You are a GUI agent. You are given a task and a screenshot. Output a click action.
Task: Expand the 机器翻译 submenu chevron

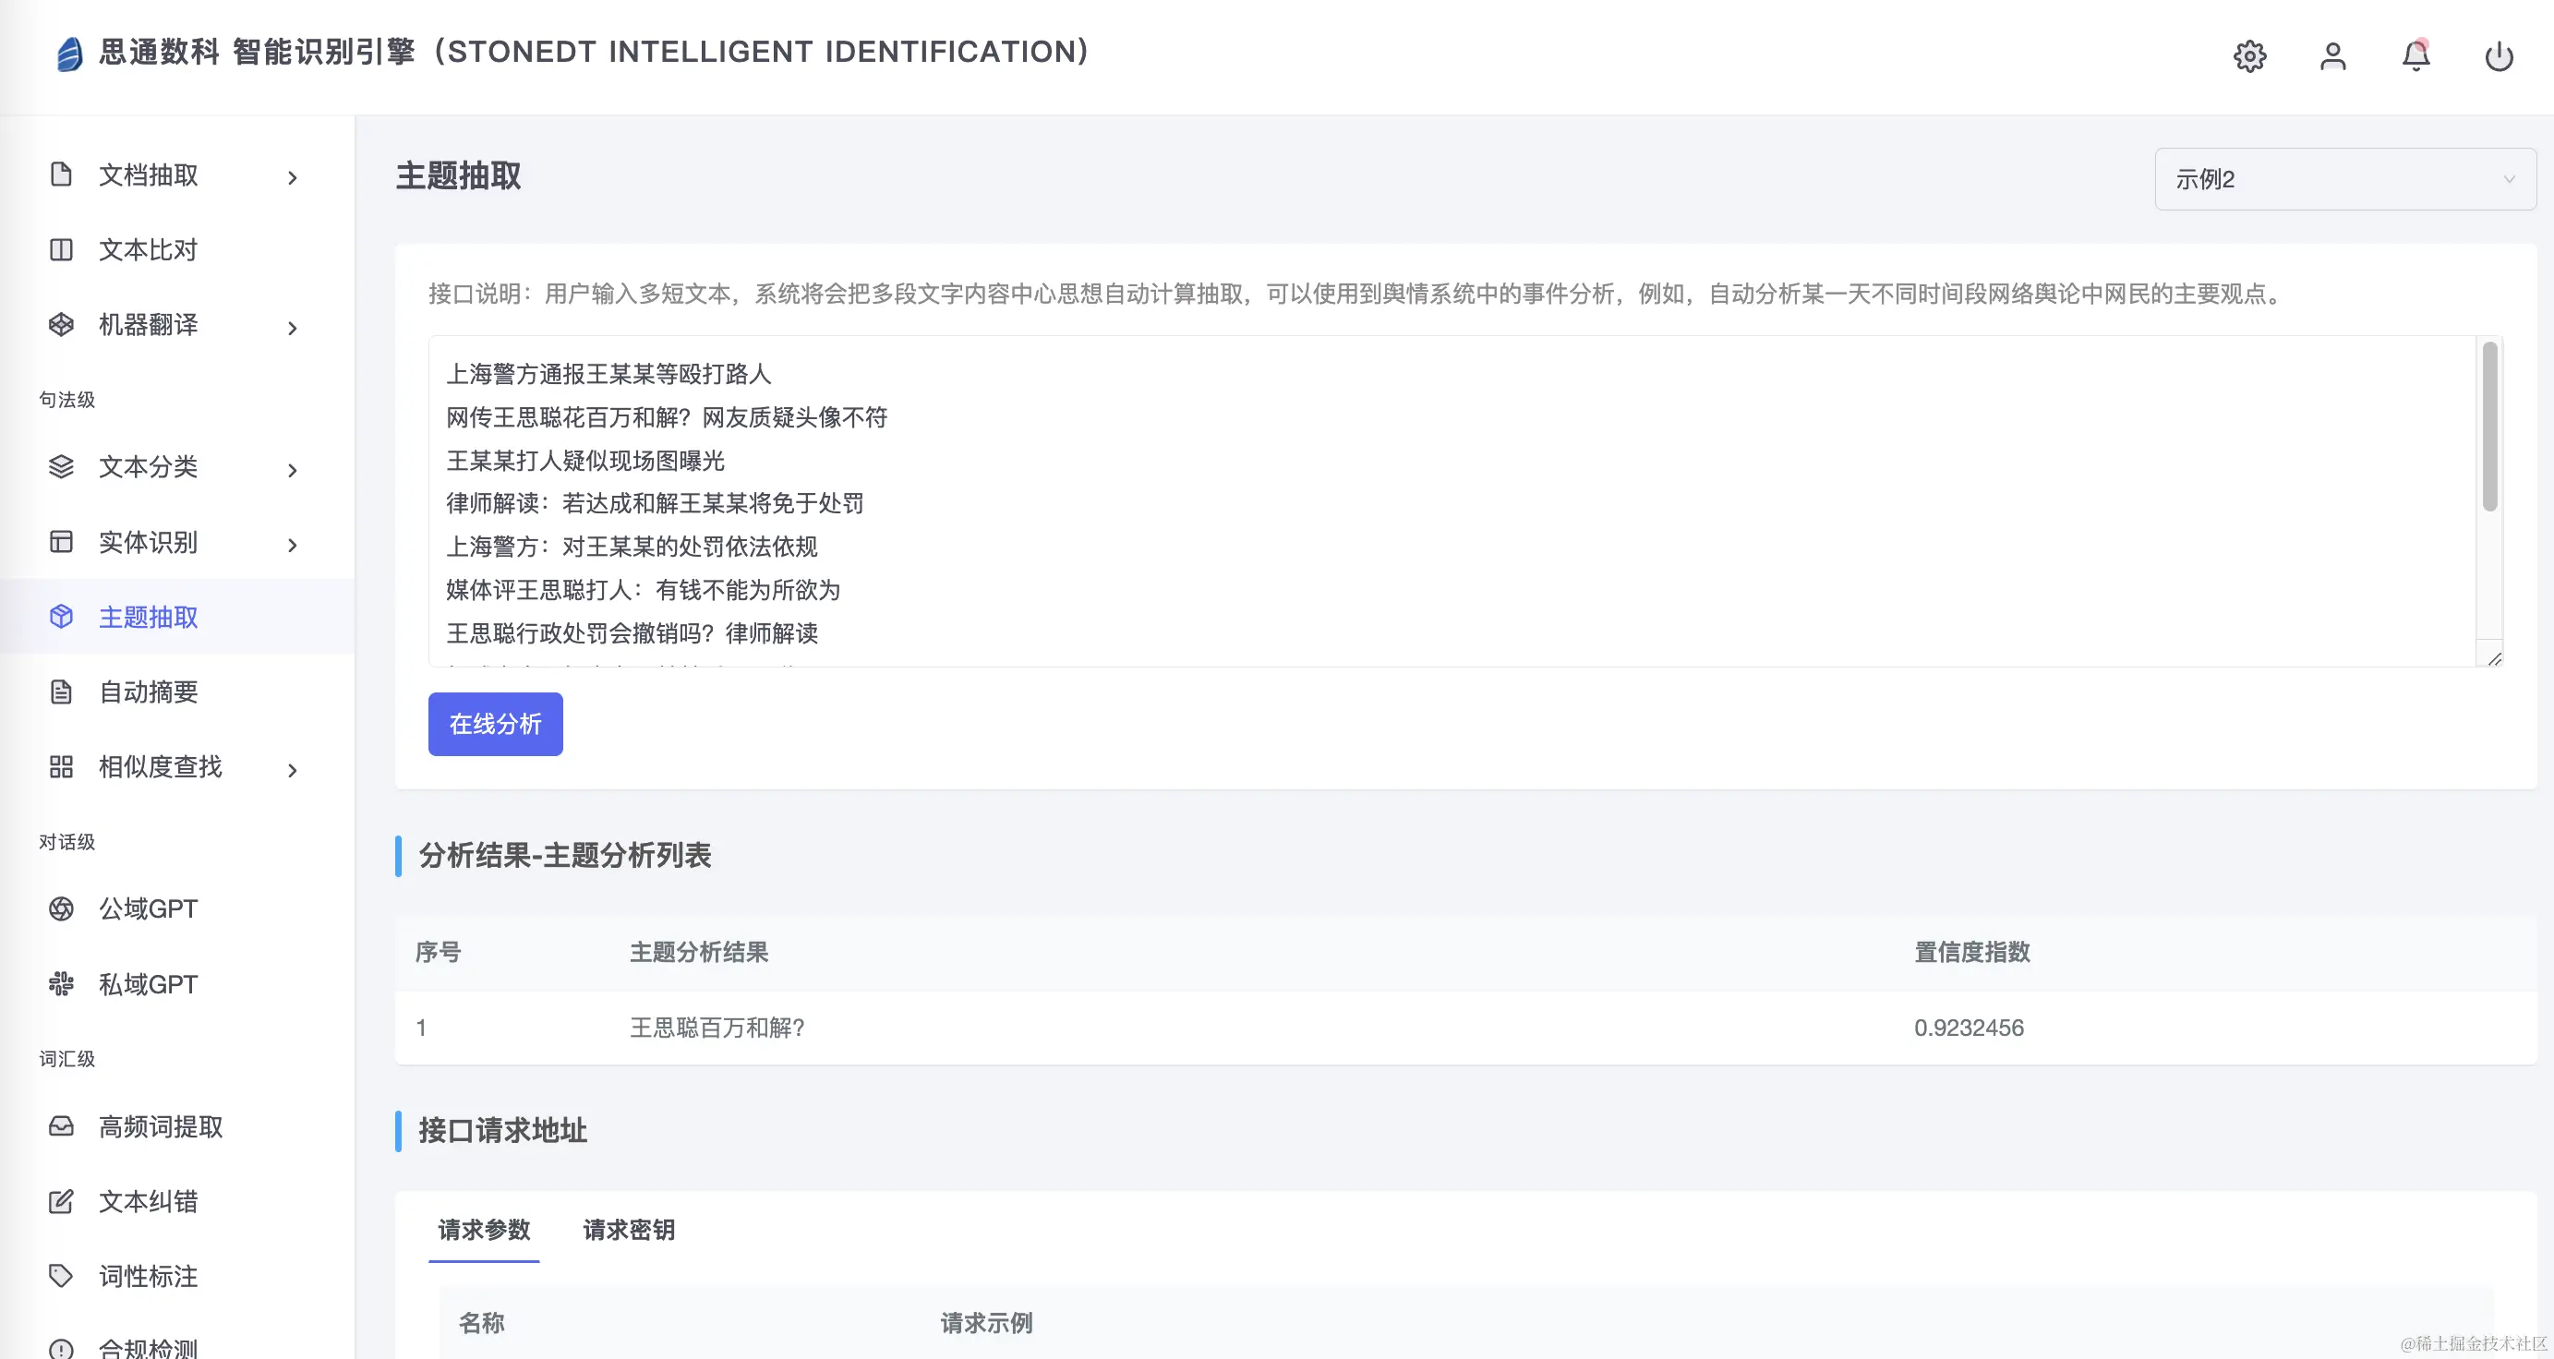[x=293, y=328]
